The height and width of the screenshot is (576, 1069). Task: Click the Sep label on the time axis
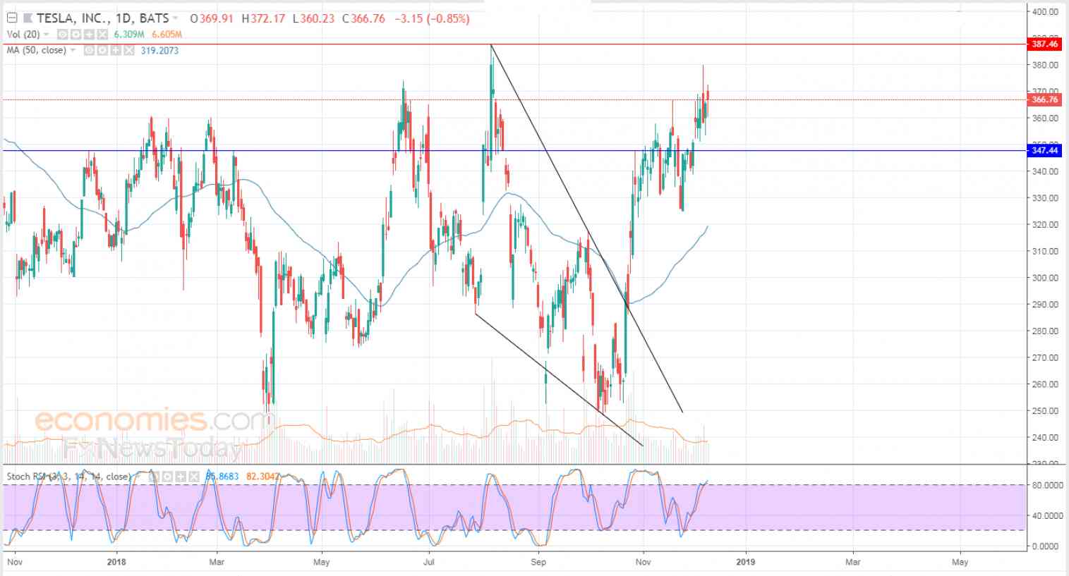click(x=538, y=562)
